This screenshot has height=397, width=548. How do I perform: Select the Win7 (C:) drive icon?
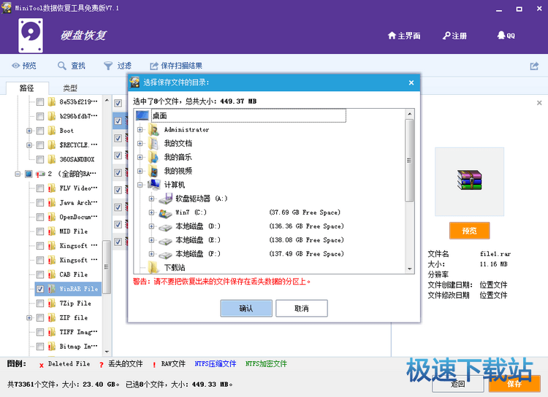point(165,212)
